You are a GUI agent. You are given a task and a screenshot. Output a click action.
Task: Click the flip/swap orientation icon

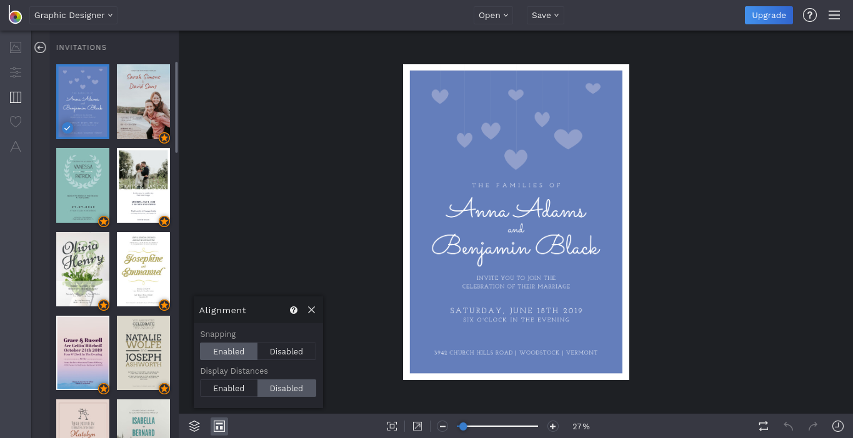(x=764, y=426)
